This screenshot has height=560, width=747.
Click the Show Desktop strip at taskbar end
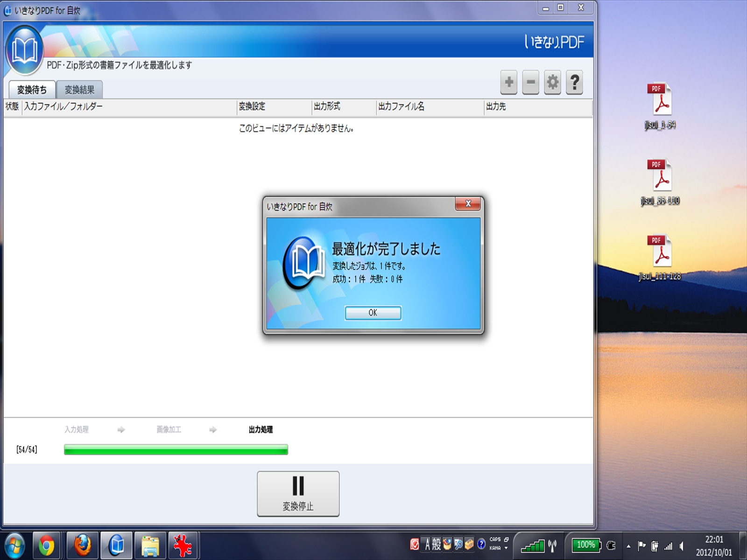[x=743, y=546]
